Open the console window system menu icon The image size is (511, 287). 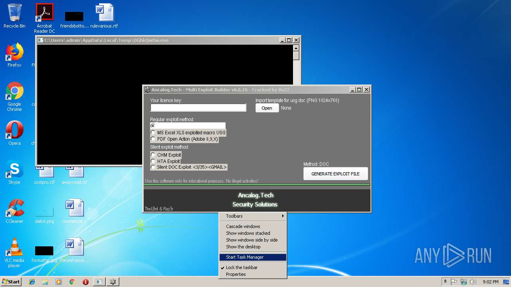(x=40, y=40)
